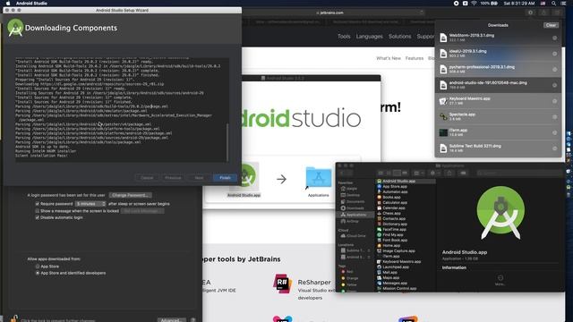Viewport: 573px width, 322px height.
Task: Click the iTerm app thumbnail in Downloads list
Action: point(443,132)
